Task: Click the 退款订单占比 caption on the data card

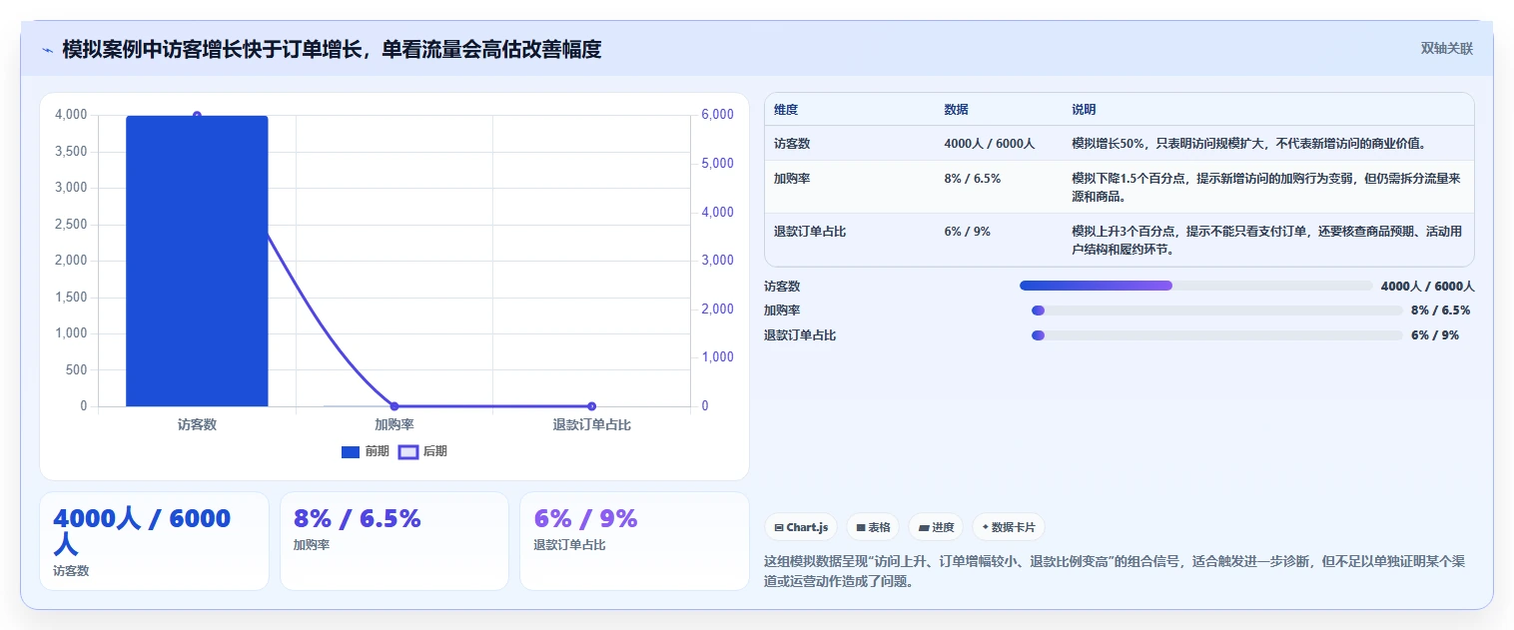Action: click(x=569, y=545)
